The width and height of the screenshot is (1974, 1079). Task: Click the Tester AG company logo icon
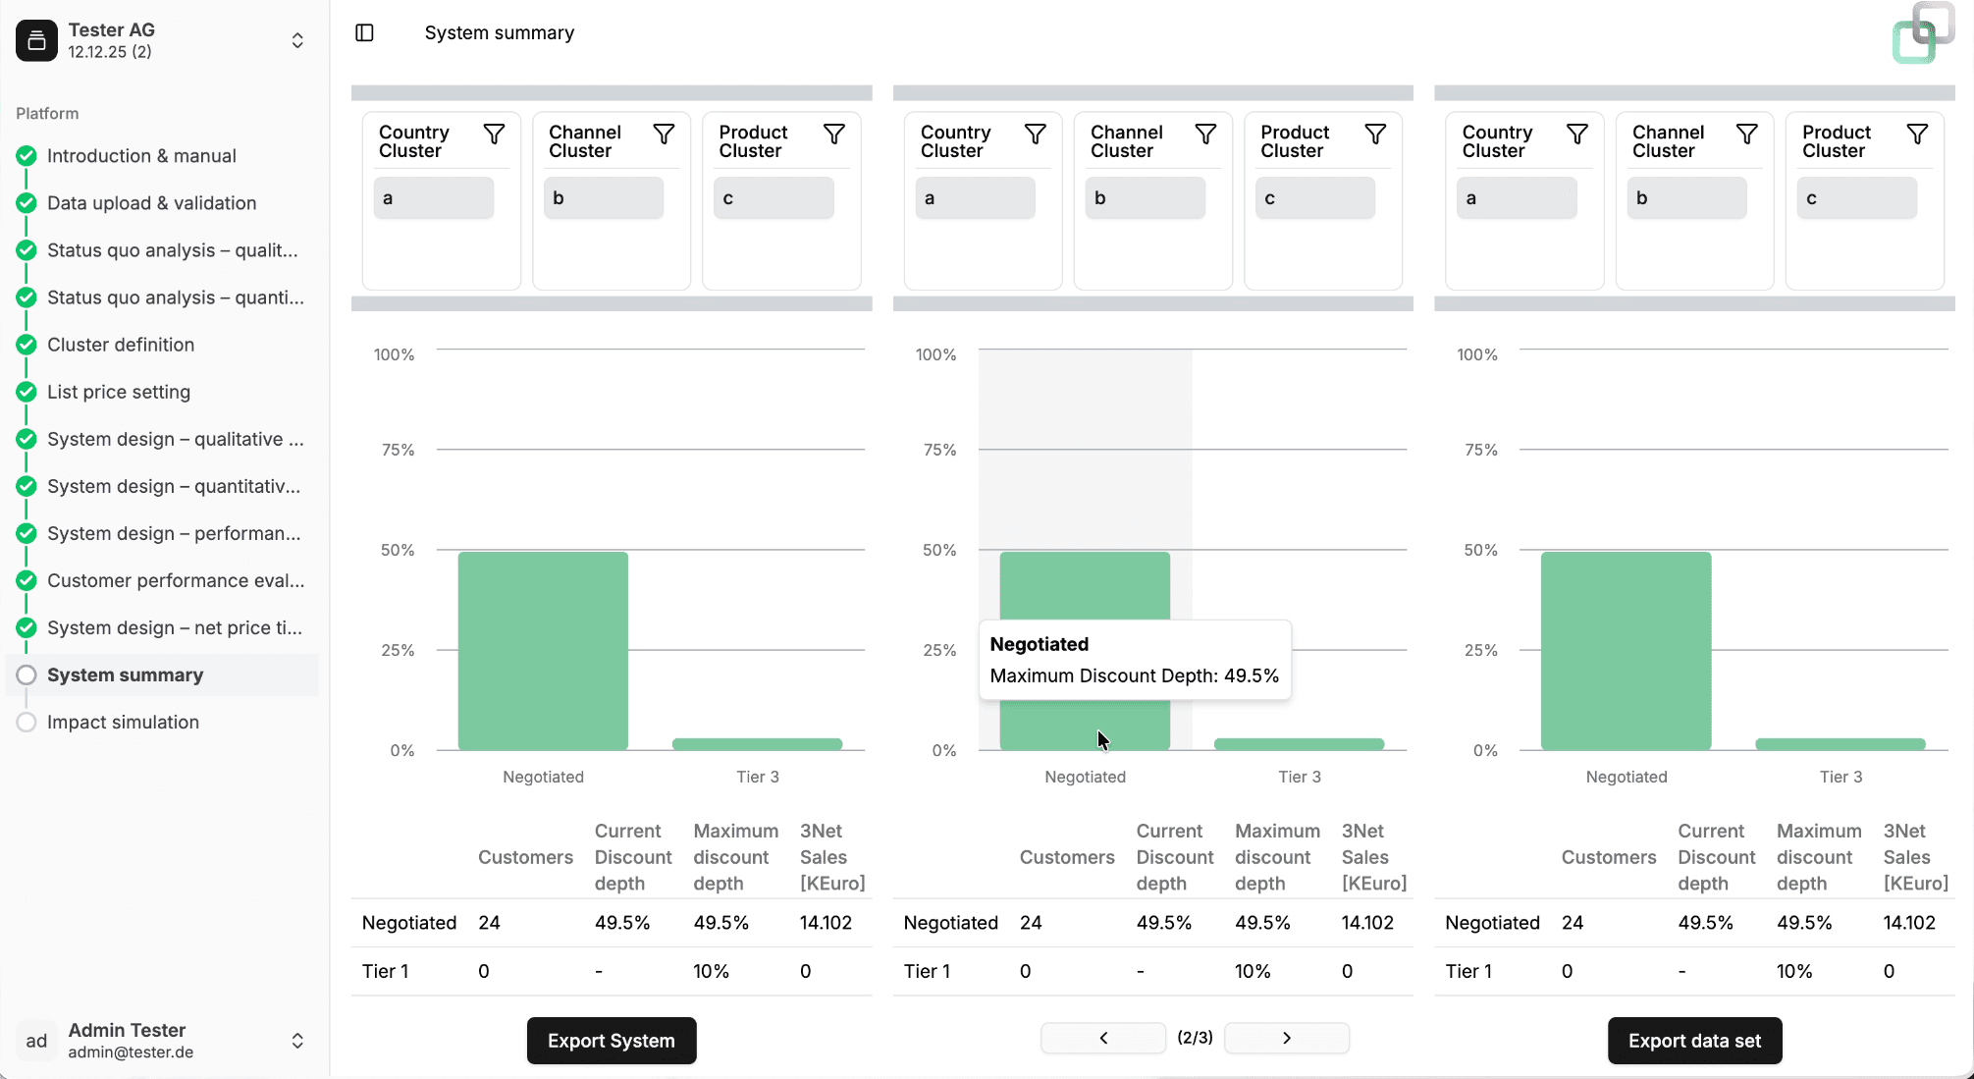(36, 40)
